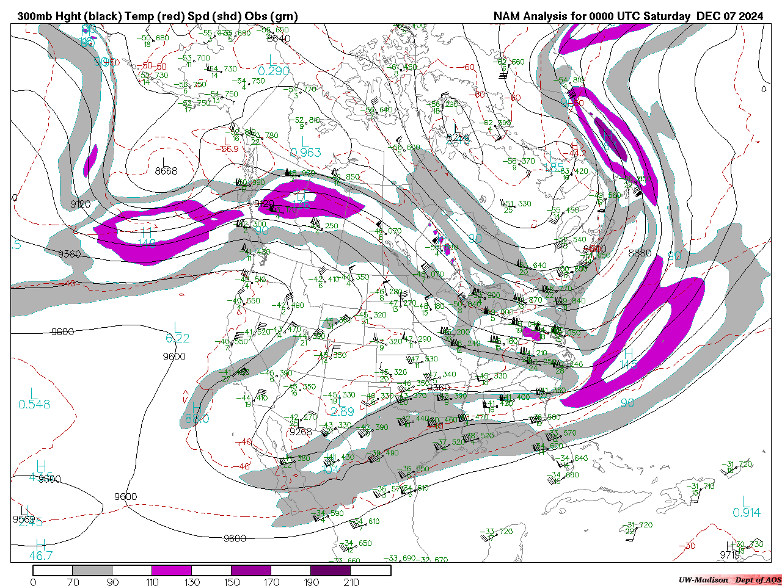Click the "8880" height contour label
Viewport: 782px width, 586px height.
tap(640, 253)
